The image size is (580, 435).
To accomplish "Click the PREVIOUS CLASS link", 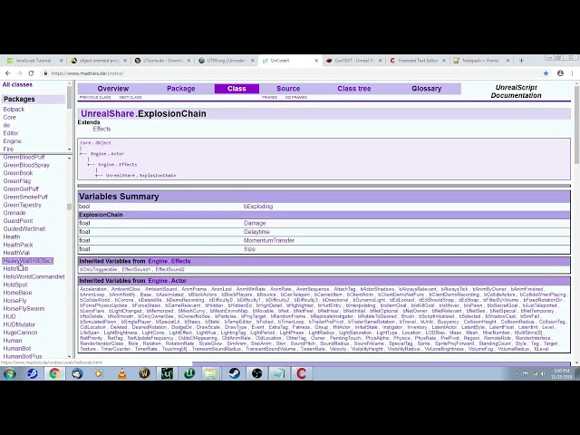I will [x=95, y=97].
